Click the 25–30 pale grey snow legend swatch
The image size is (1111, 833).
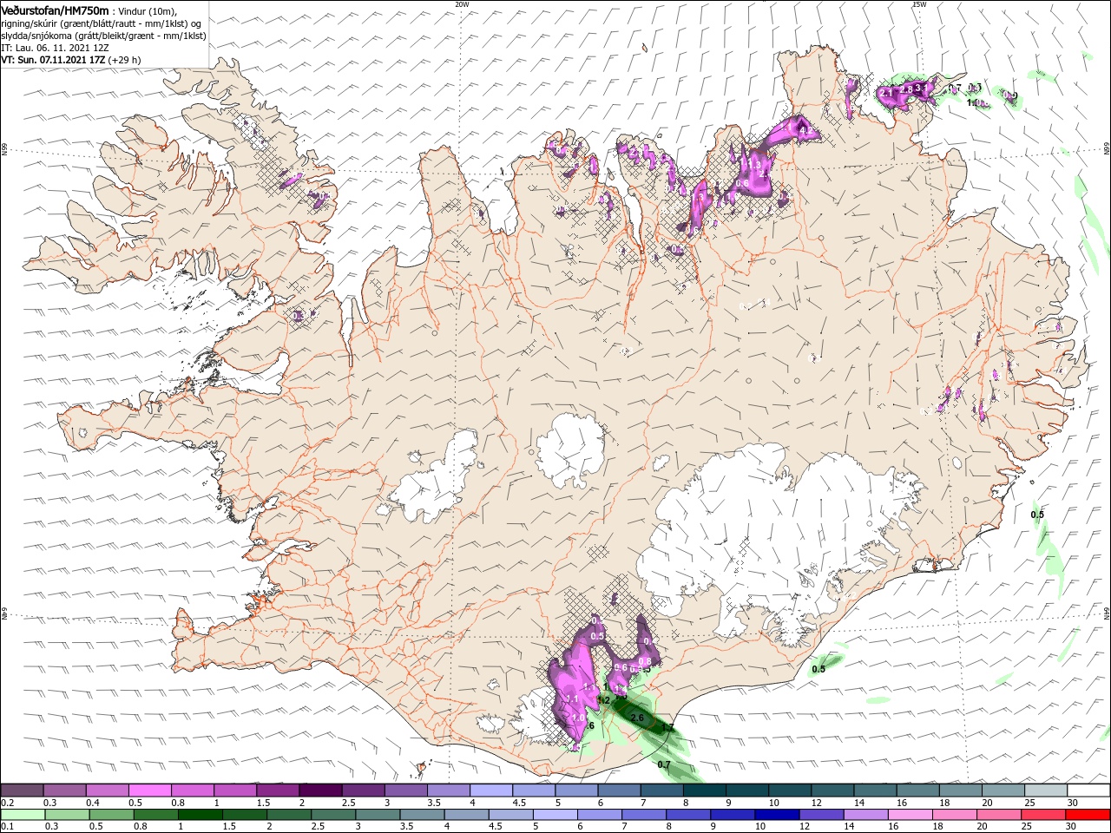pyautogui.click(x=1047, y=790)
